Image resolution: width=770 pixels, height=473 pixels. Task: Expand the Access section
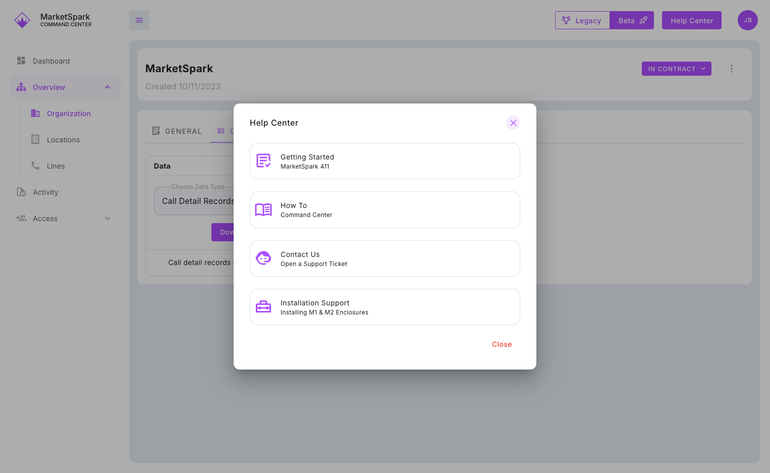[107, 218]
